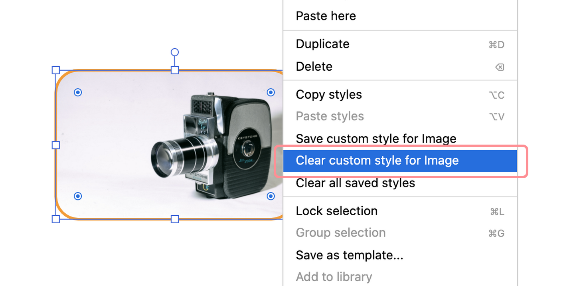581x286 pixels.
Task: Click the ⌘L shortcut glyph beside Lock selection
Action: point(497,211)
